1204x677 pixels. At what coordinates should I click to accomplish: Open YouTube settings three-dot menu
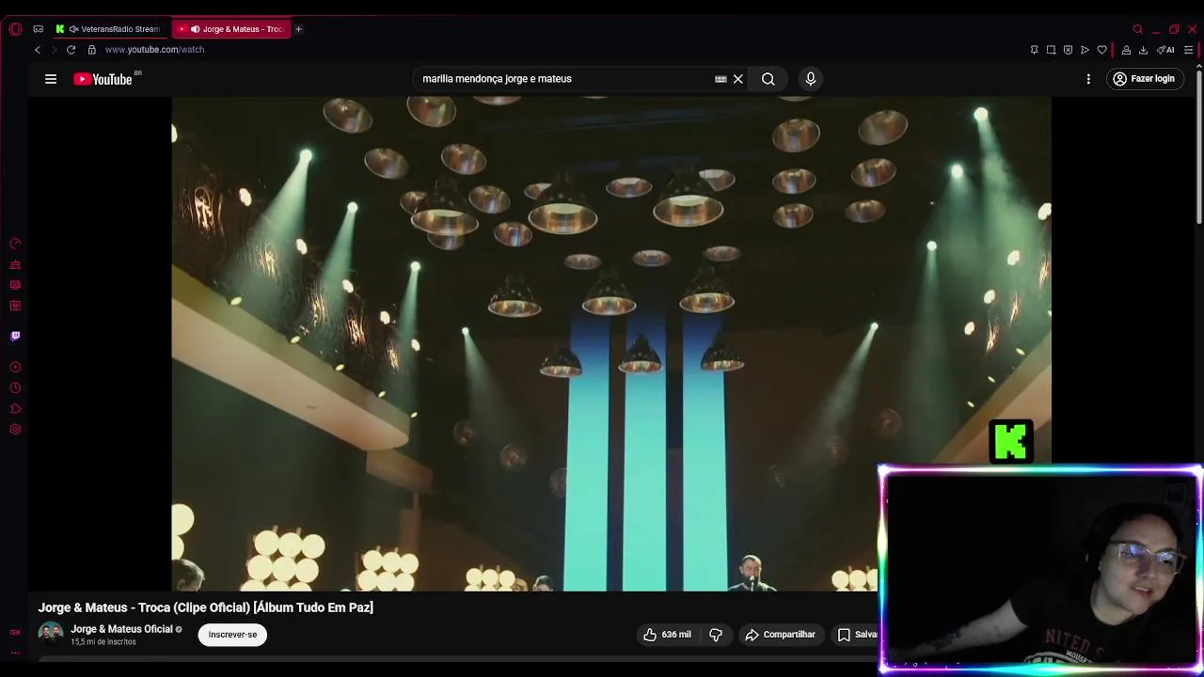(1088, 79)
